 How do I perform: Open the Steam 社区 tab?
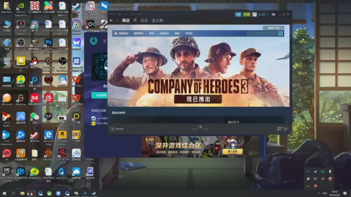(144, 21)
